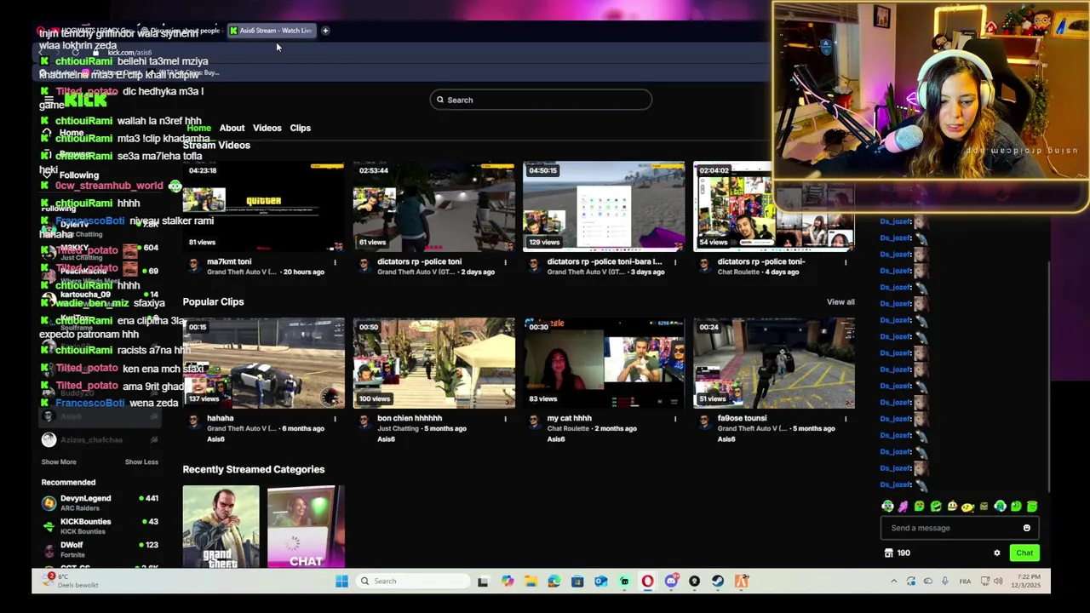1090x613 pixels.
Task: Open options menu for bon chien hhhhhh clip
Action: [x=505, y=419]
